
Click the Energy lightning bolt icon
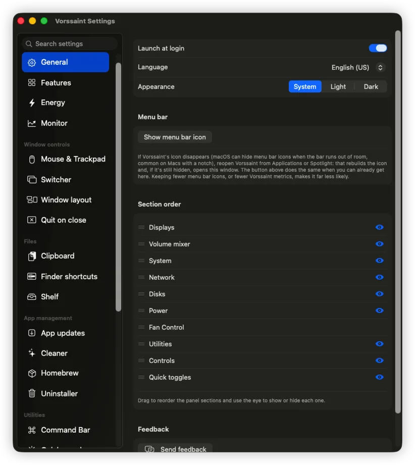coord(32,102)
